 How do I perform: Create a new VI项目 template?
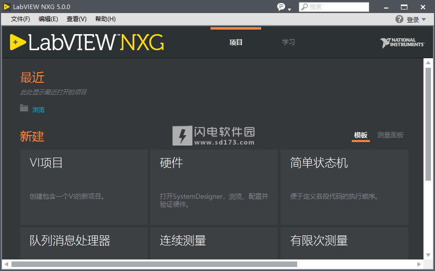point(84,187)
